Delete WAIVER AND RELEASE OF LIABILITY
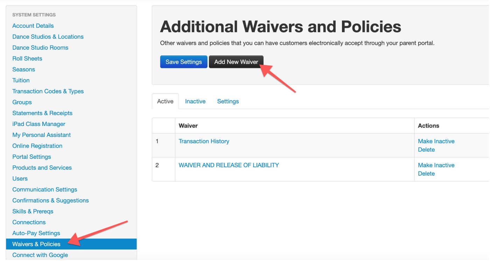Image resolution: width=490 pixels, height=261 pixels. point(426,174)
